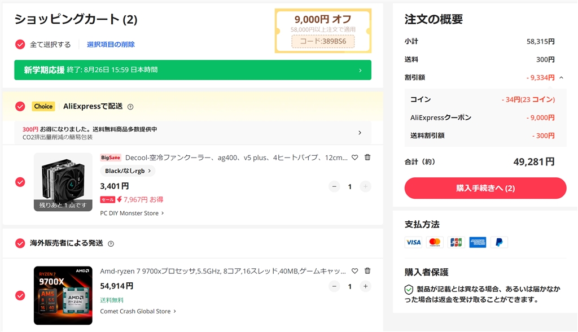Open the Ryzen 9700X product thumbnail
578x332 pixels.
click(63, 295)
